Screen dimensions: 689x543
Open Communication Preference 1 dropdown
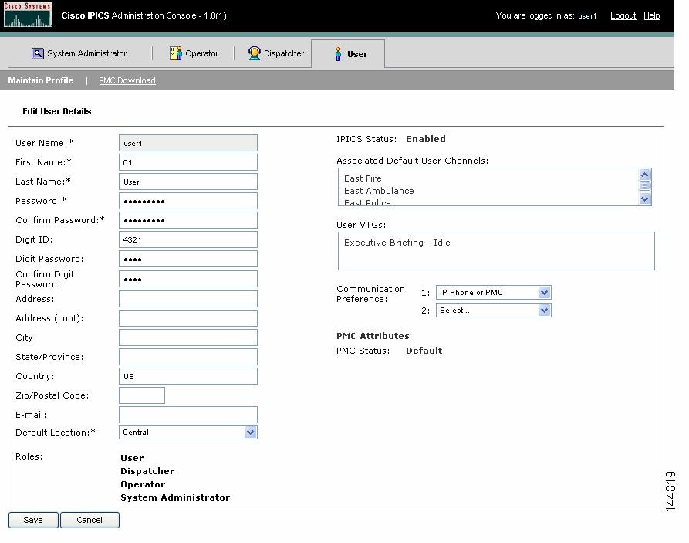[x=544, y=292]
